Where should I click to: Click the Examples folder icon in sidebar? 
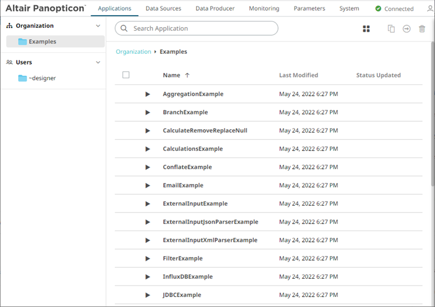[x=22, y=41]
